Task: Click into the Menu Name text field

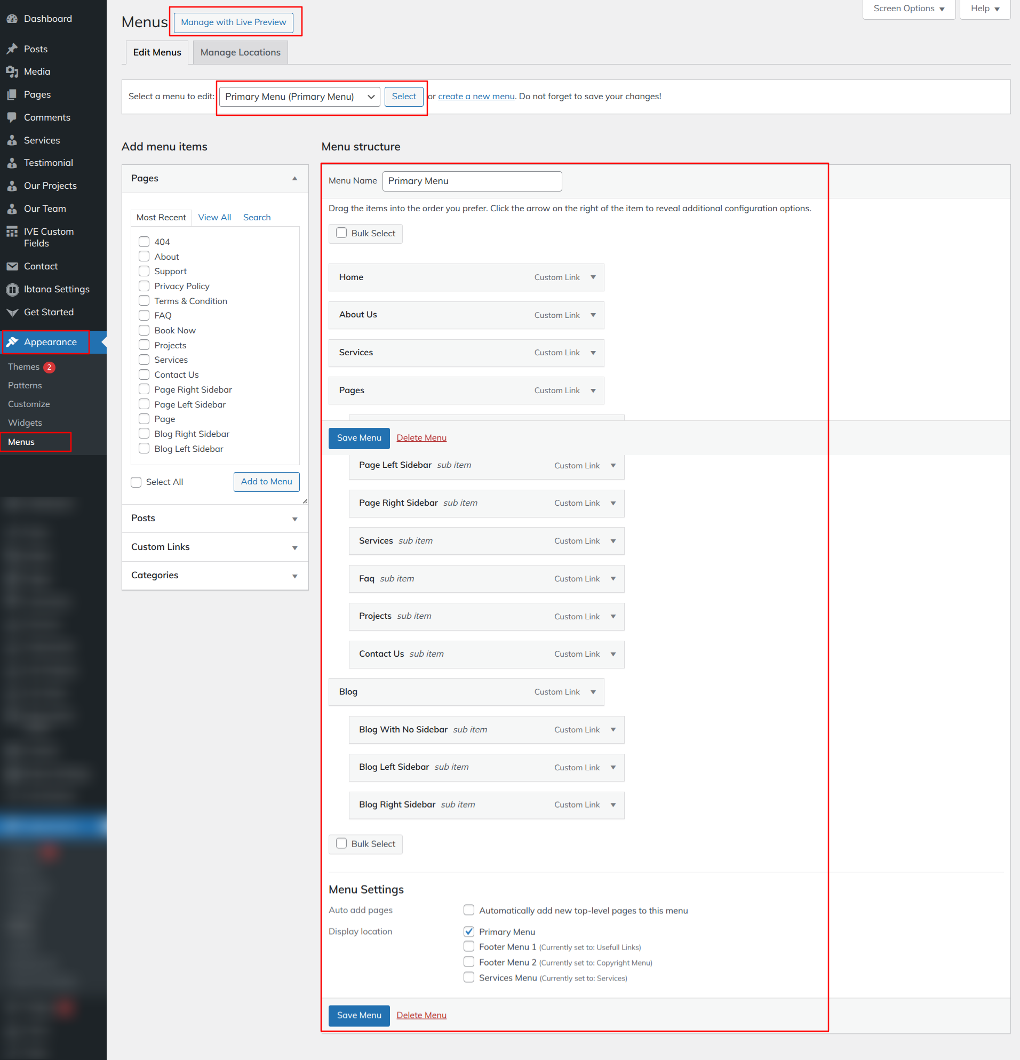Action: [x=472, y=181]
